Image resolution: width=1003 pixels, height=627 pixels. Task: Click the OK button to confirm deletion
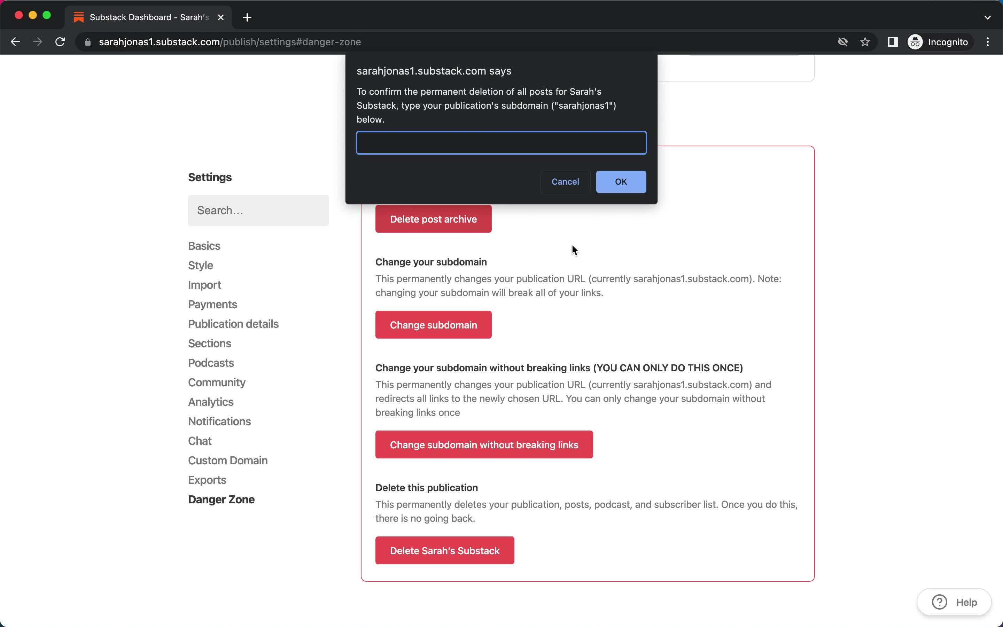coord(620,181)
